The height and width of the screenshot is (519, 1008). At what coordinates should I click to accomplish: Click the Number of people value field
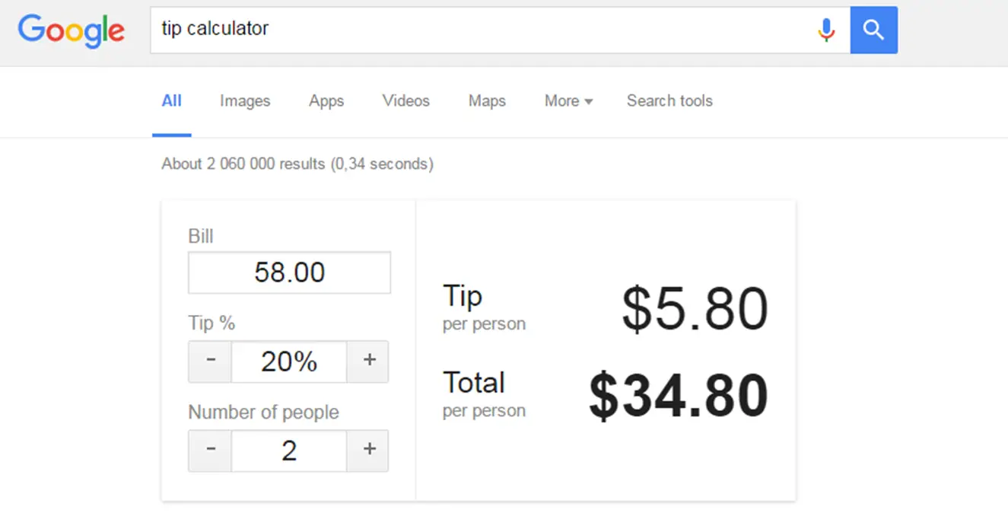(x=289, y=451)
